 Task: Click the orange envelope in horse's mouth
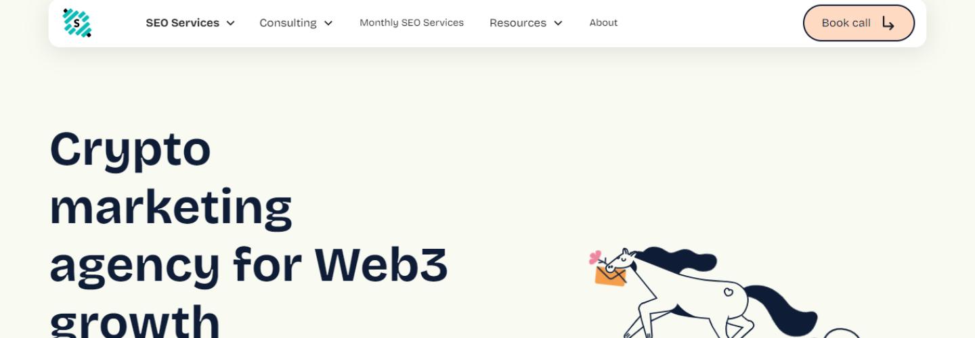coord(610,276)
